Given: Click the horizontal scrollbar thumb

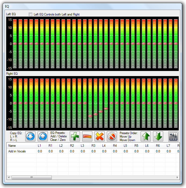Looking at the screenshot, I should 32,177.
